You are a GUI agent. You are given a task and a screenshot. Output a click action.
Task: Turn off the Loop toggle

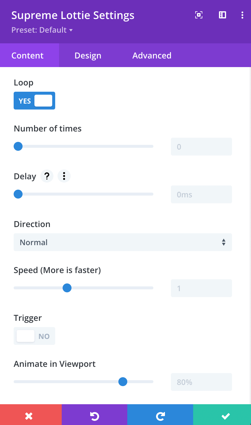click(34, 101)
